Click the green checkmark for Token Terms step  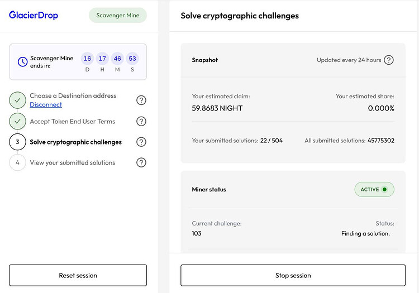(17, 121)
